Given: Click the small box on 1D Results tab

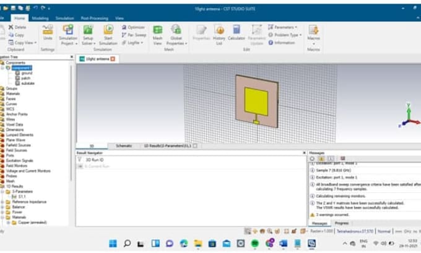Looking at the screenshot, I should (x=195, y=146).
